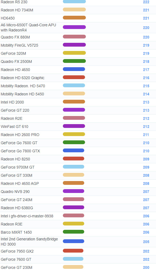Select the GeForce 320M entry
The height and width of the screenshot is (271, 156).
pyautogui.click(x=14, y=54)
